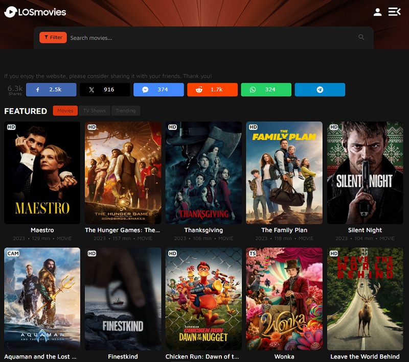409x362 pixels.
Task: Click the Thanksgiving title link
Action: pos(203,230)
